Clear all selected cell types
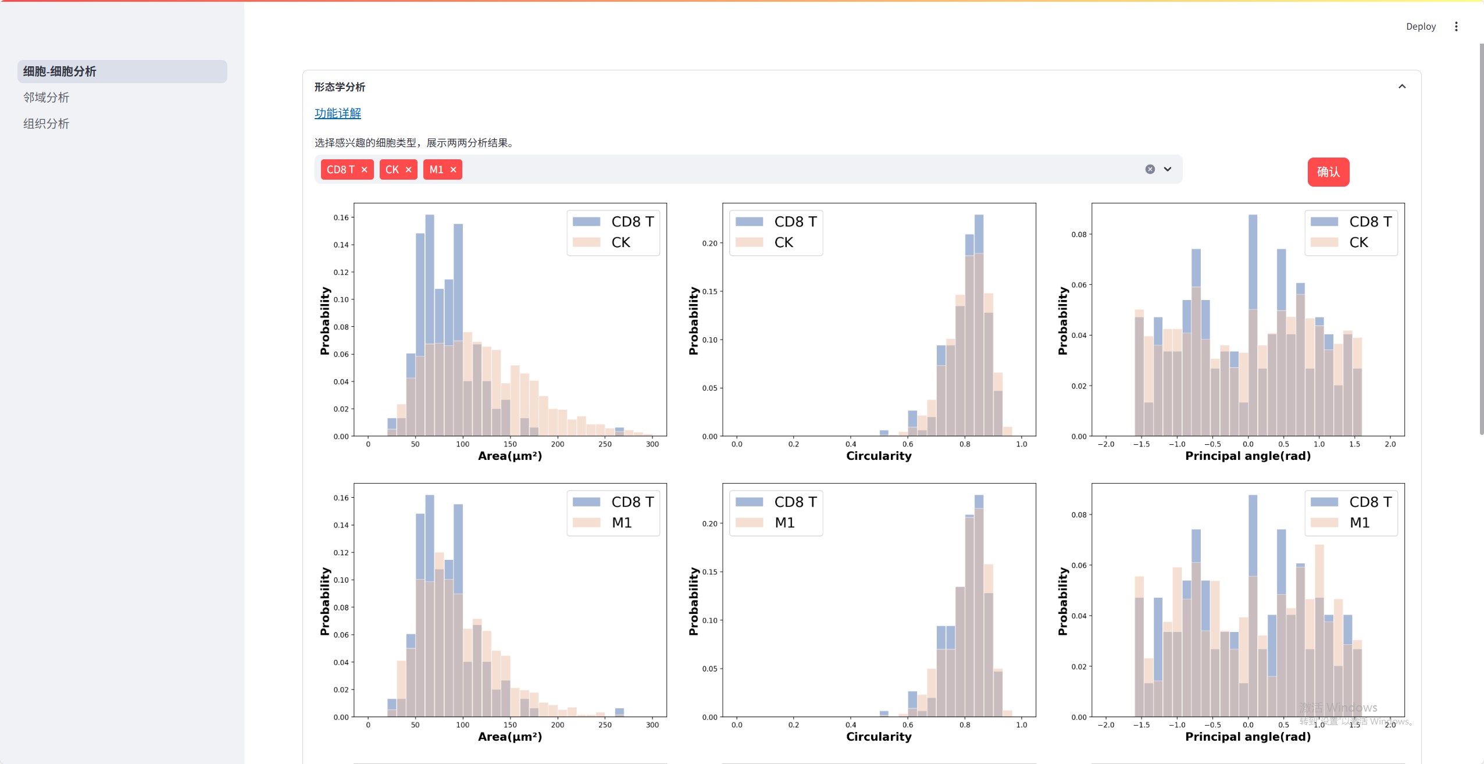The height and width of the screenshot is (764, 1484). coord(1150,169)
